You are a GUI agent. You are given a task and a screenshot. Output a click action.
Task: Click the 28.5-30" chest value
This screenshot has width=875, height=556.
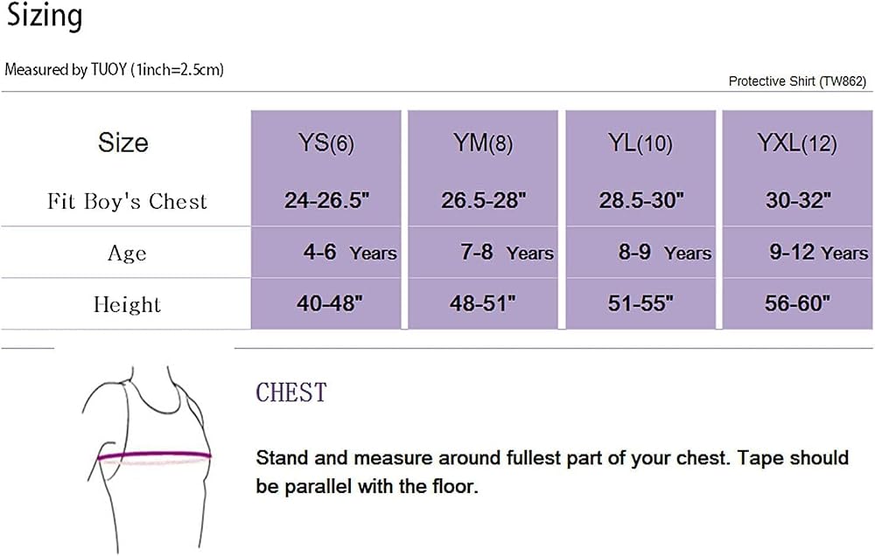[641, 200]
